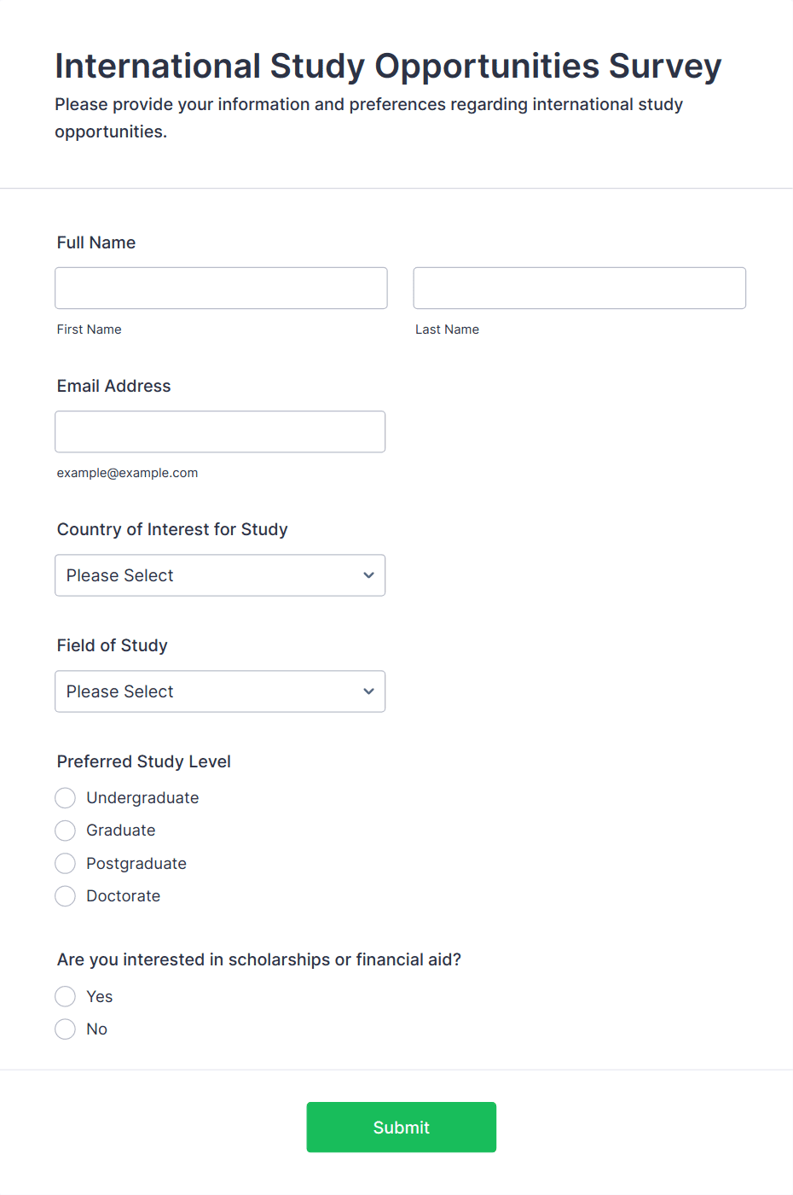Viewport: 793px width, 1195px height.
Task: Click chevron arrow on Country of Interest select
Action: [368, 575]
